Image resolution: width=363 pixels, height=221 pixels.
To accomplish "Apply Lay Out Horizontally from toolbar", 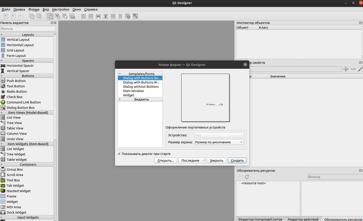I will (83, 16).
